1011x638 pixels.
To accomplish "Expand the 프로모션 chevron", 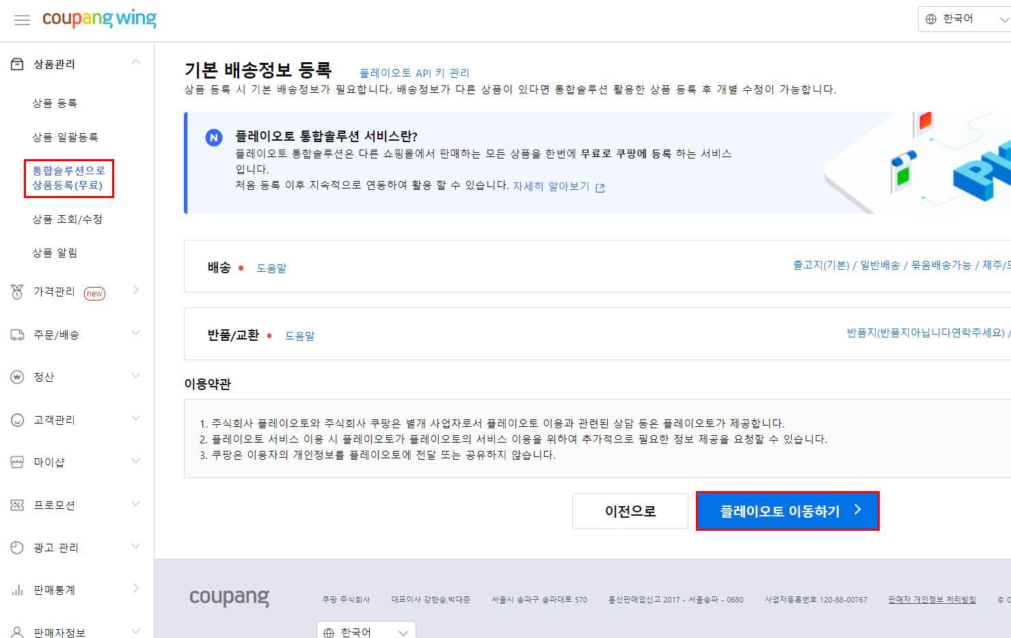I will point(135,503).
